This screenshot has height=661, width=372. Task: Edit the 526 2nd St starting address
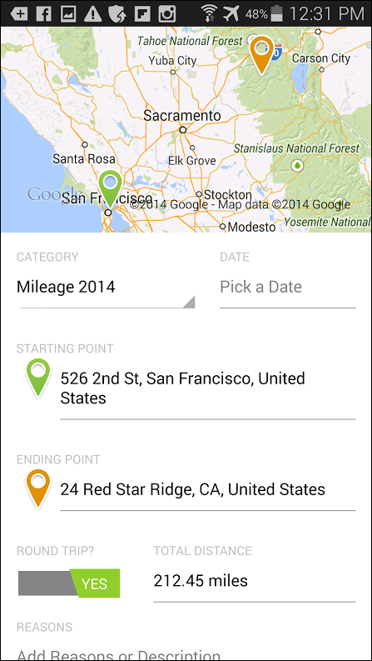click(208, 388)
